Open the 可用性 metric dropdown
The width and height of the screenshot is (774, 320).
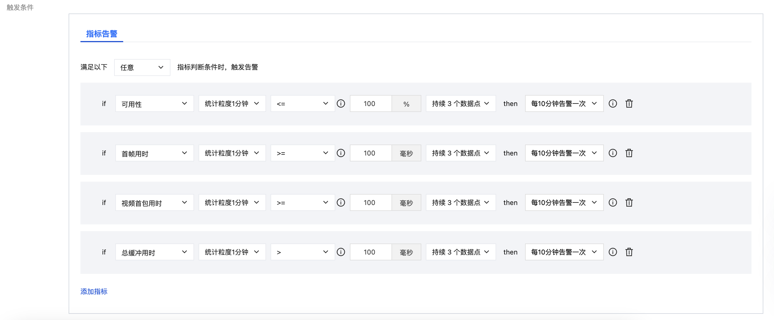pos(154,104)
